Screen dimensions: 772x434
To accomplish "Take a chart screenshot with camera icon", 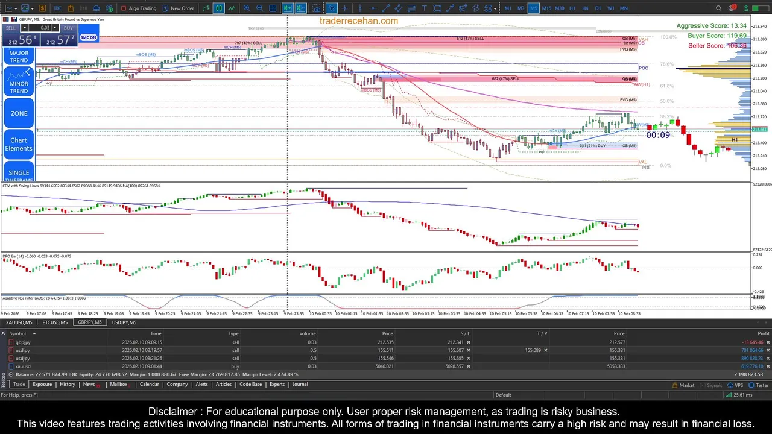I will [317, 8].
